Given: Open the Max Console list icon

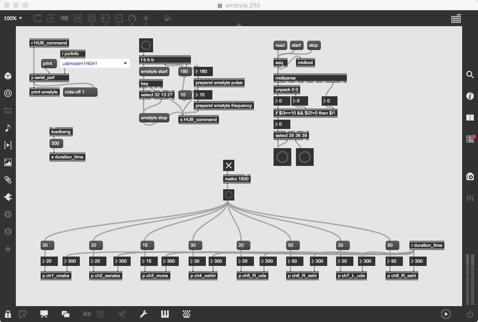Looking at the screenshot, I should click(471, 139).
